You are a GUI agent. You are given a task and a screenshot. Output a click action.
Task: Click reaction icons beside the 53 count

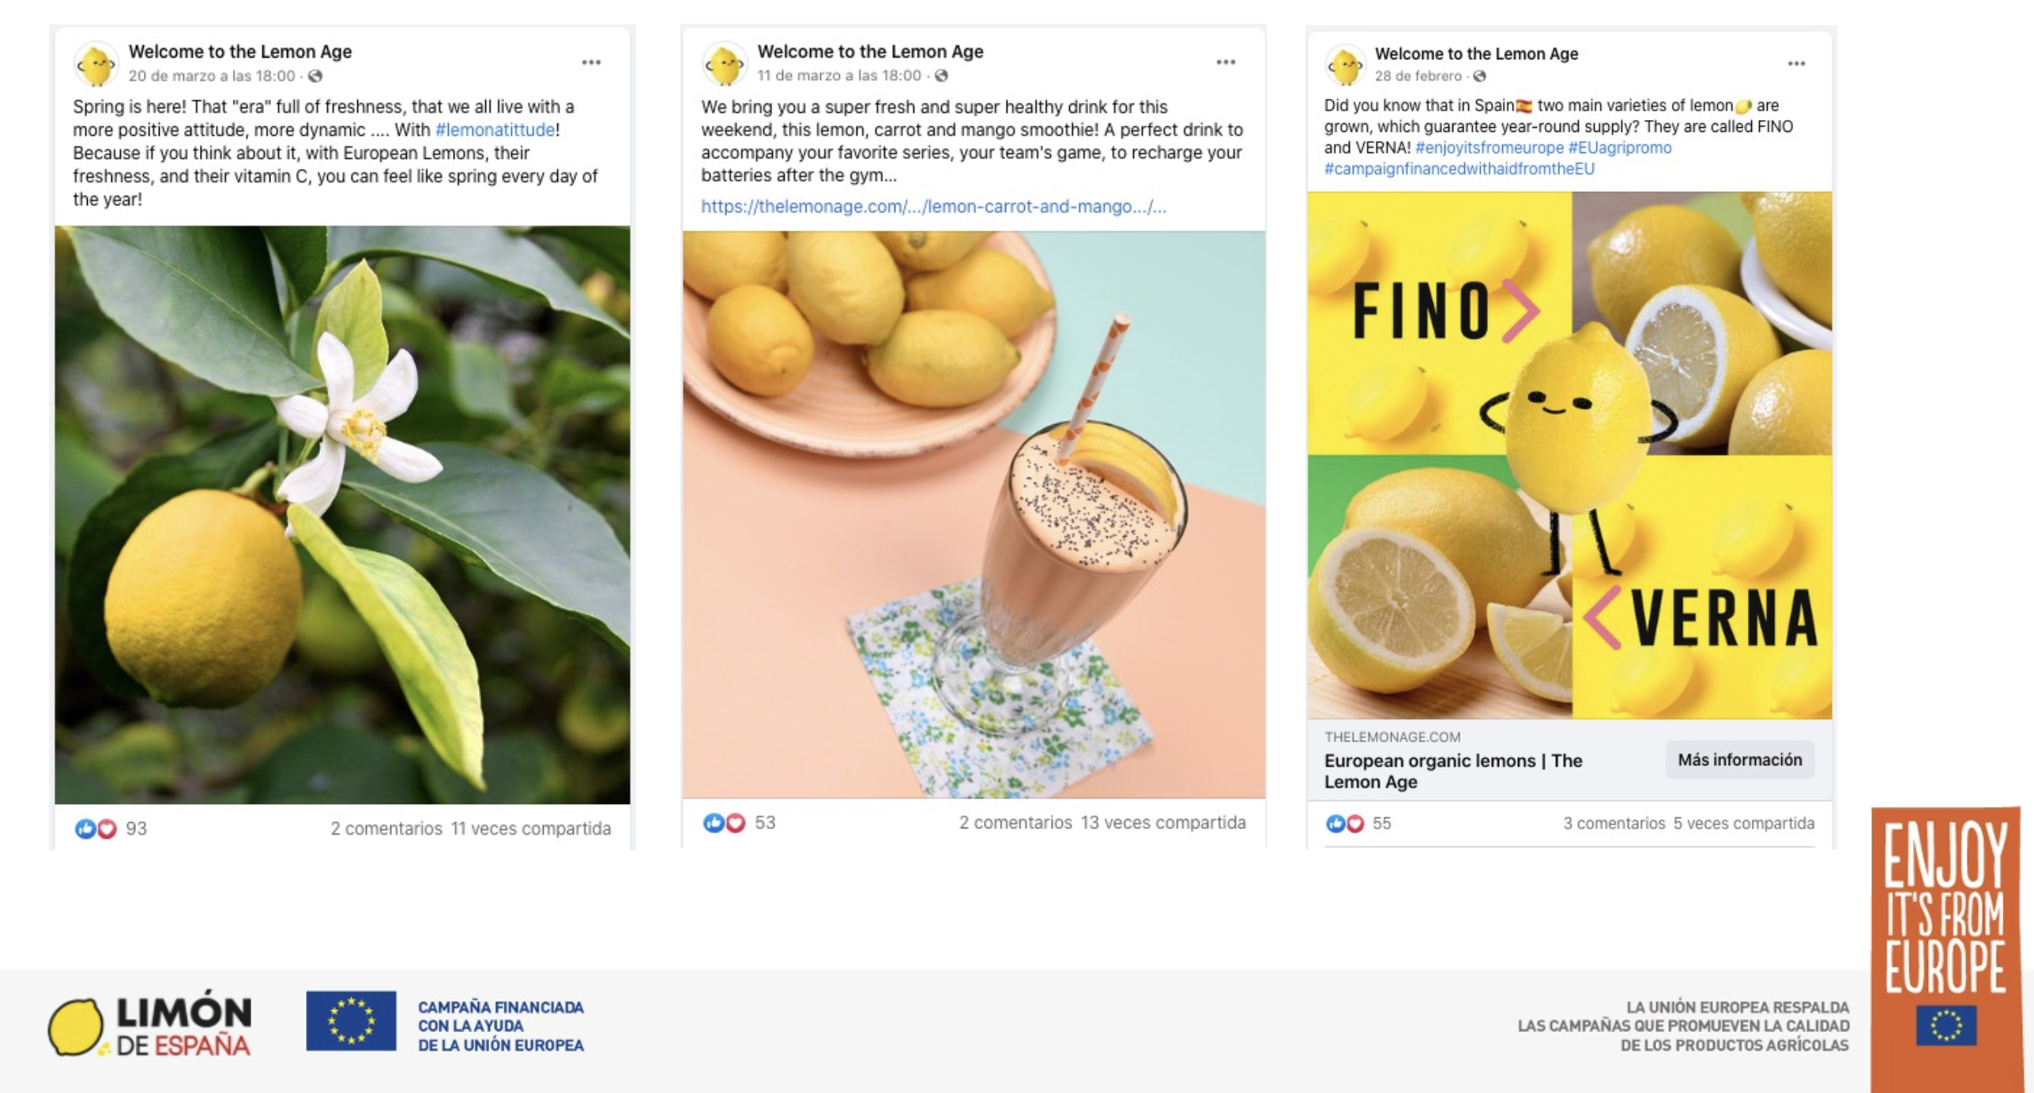click(724, 823)
